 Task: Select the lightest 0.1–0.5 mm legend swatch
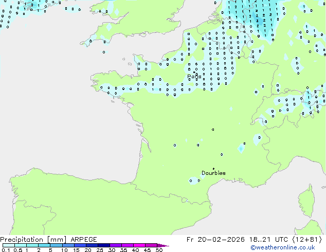tap(9, 245)
